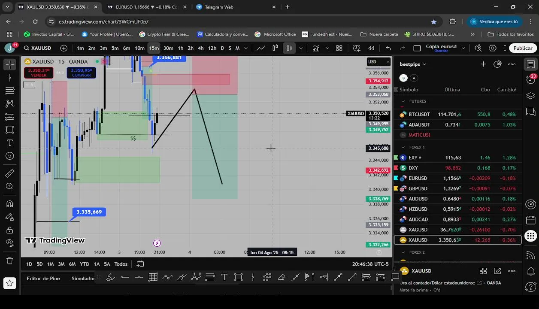Image resolution: width=539 pixels, height=309 pixels.
Task: Select the eraser in drawing favorites bar
Action: [281, 277]
